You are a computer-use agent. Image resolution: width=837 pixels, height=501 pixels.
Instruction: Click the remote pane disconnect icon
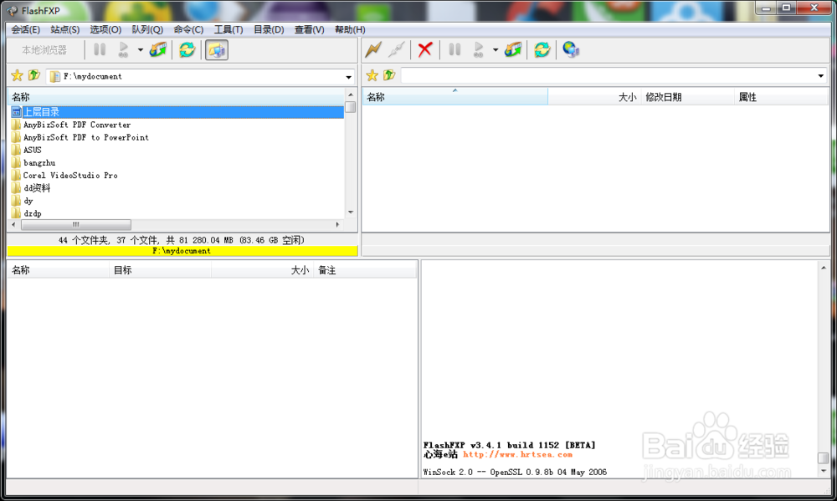pos(397,50)
